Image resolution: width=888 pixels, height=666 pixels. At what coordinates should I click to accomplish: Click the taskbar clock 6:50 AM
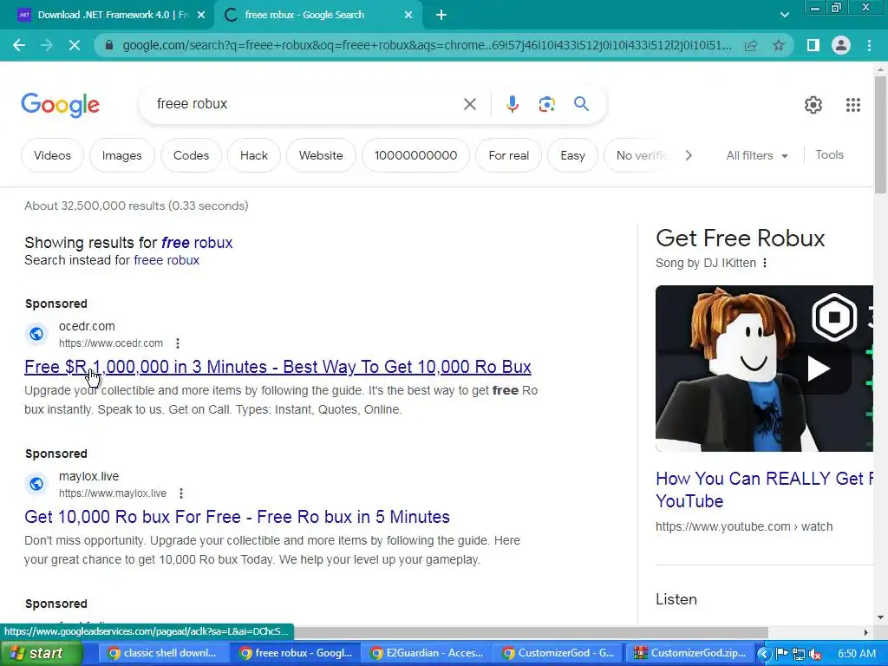pyautogui.click(x=856, y=654)
